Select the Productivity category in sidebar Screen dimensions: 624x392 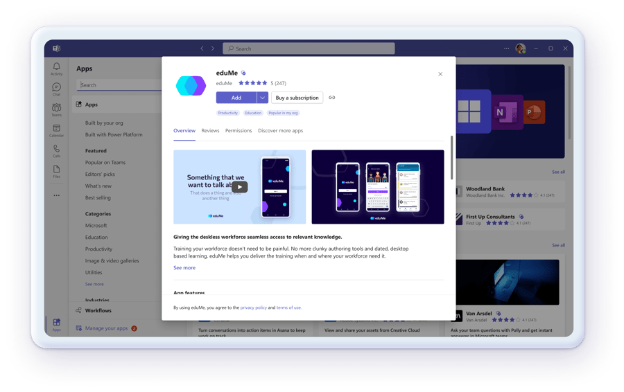98,249
